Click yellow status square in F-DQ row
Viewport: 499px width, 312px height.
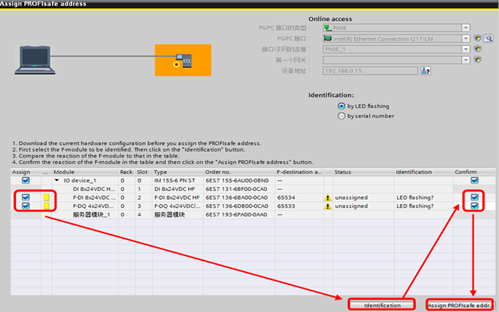[47, 206]
